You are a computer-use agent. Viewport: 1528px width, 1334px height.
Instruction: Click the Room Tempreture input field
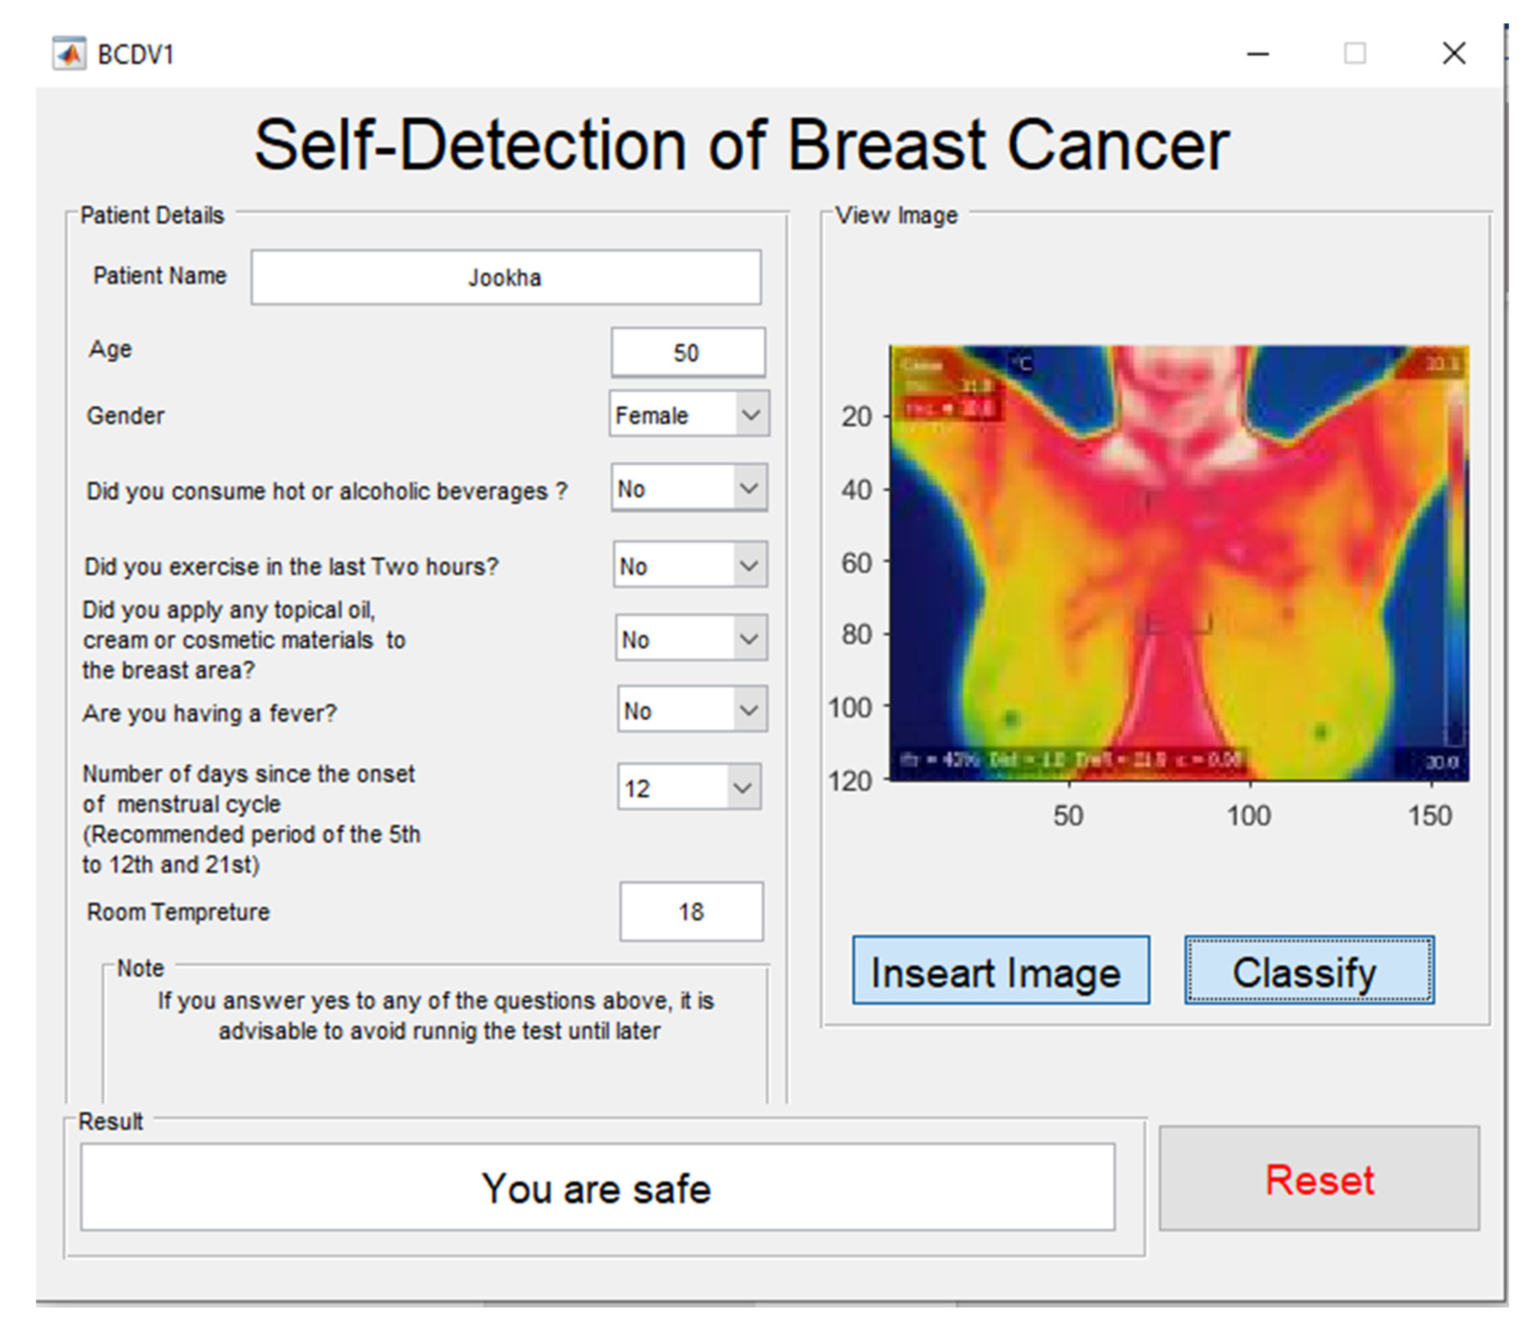point(691,911)
